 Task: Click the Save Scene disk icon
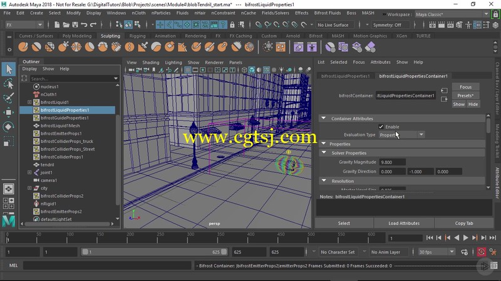pos(75,24)
